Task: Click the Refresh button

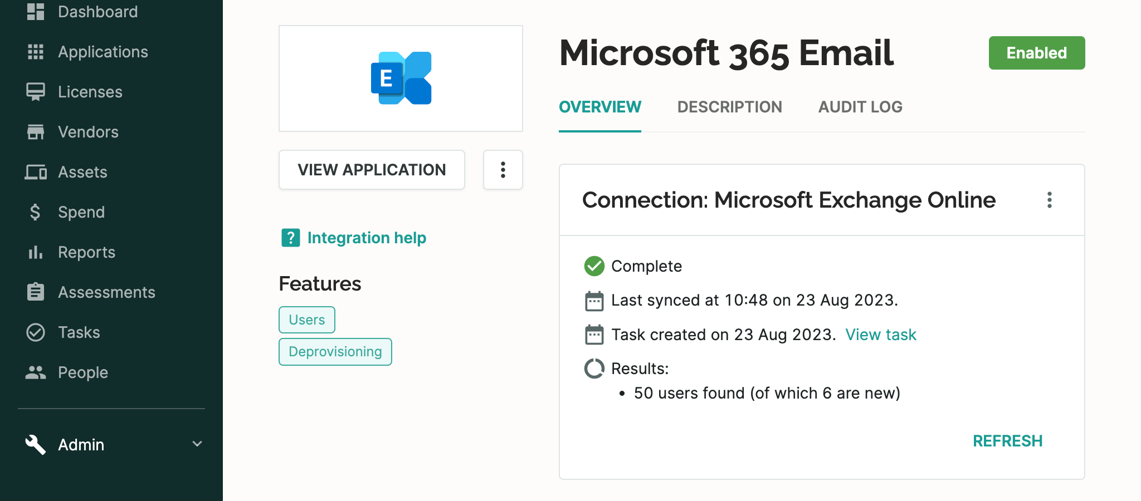Action: tap(1007, 441)
